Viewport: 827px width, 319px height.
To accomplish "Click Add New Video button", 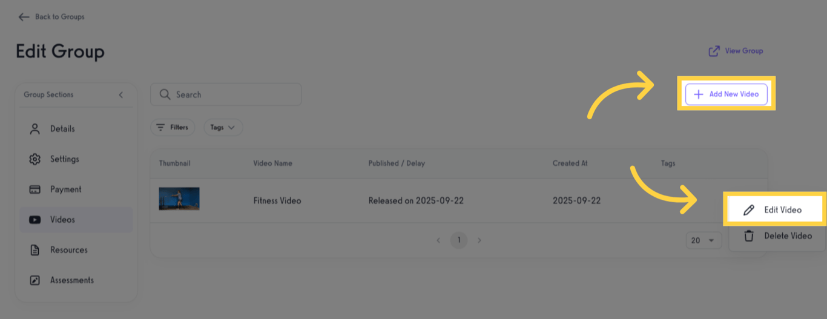I will (x=726, y=94).
